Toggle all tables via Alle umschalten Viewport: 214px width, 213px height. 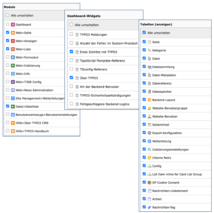144,33
